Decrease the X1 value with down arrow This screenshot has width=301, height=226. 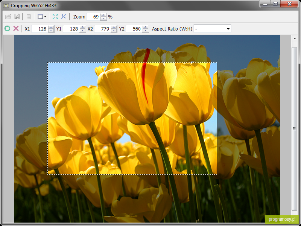pos(51,31)
